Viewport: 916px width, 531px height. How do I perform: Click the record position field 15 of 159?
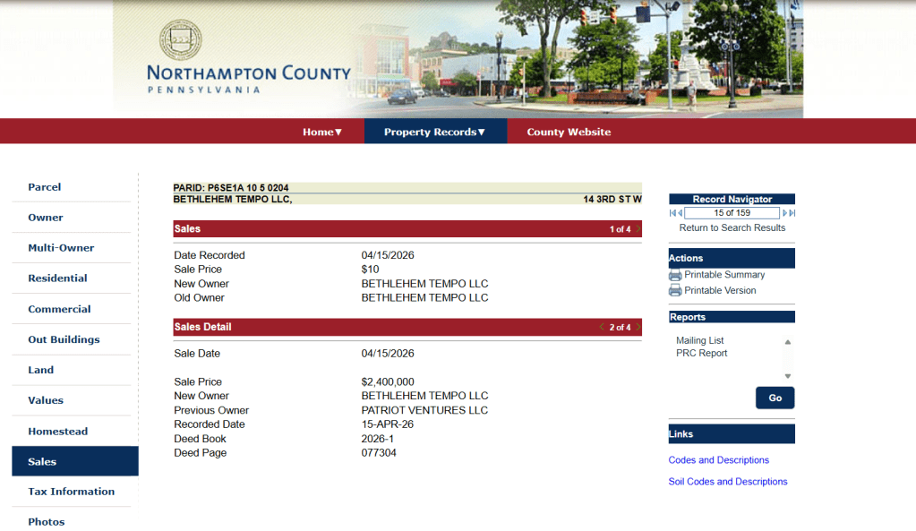click(732, 213)
